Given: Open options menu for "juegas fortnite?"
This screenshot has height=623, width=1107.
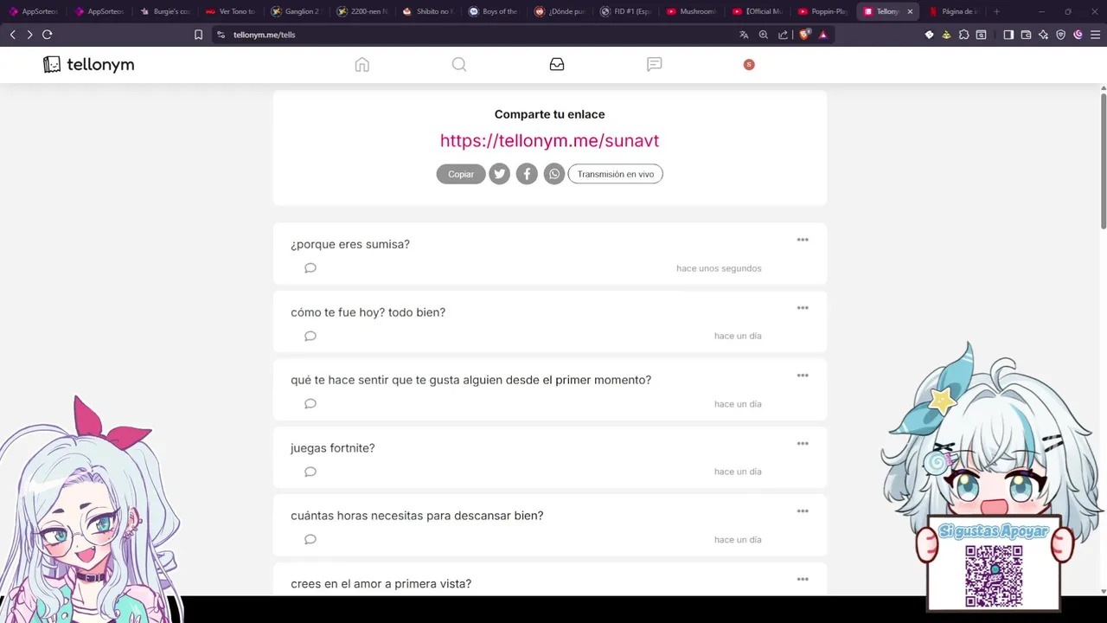Looking at the screenshot, I should (x=803, y=444).
